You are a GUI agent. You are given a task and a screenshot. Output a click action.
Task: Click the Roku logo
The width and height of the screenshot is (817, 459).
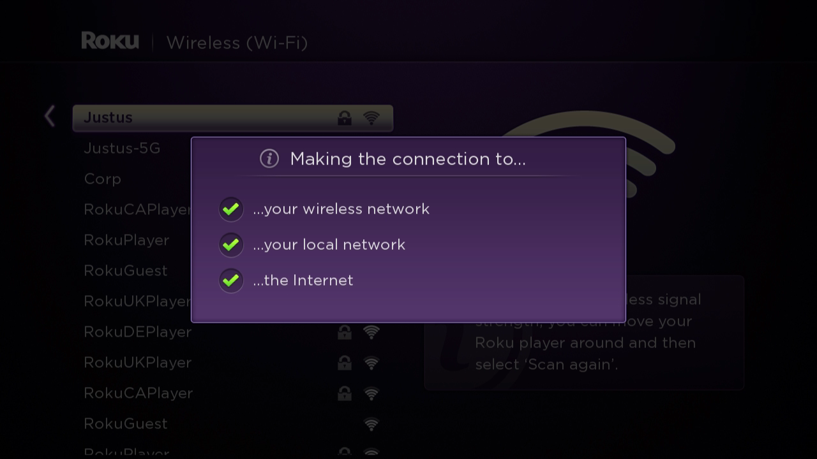click(110, 41)
